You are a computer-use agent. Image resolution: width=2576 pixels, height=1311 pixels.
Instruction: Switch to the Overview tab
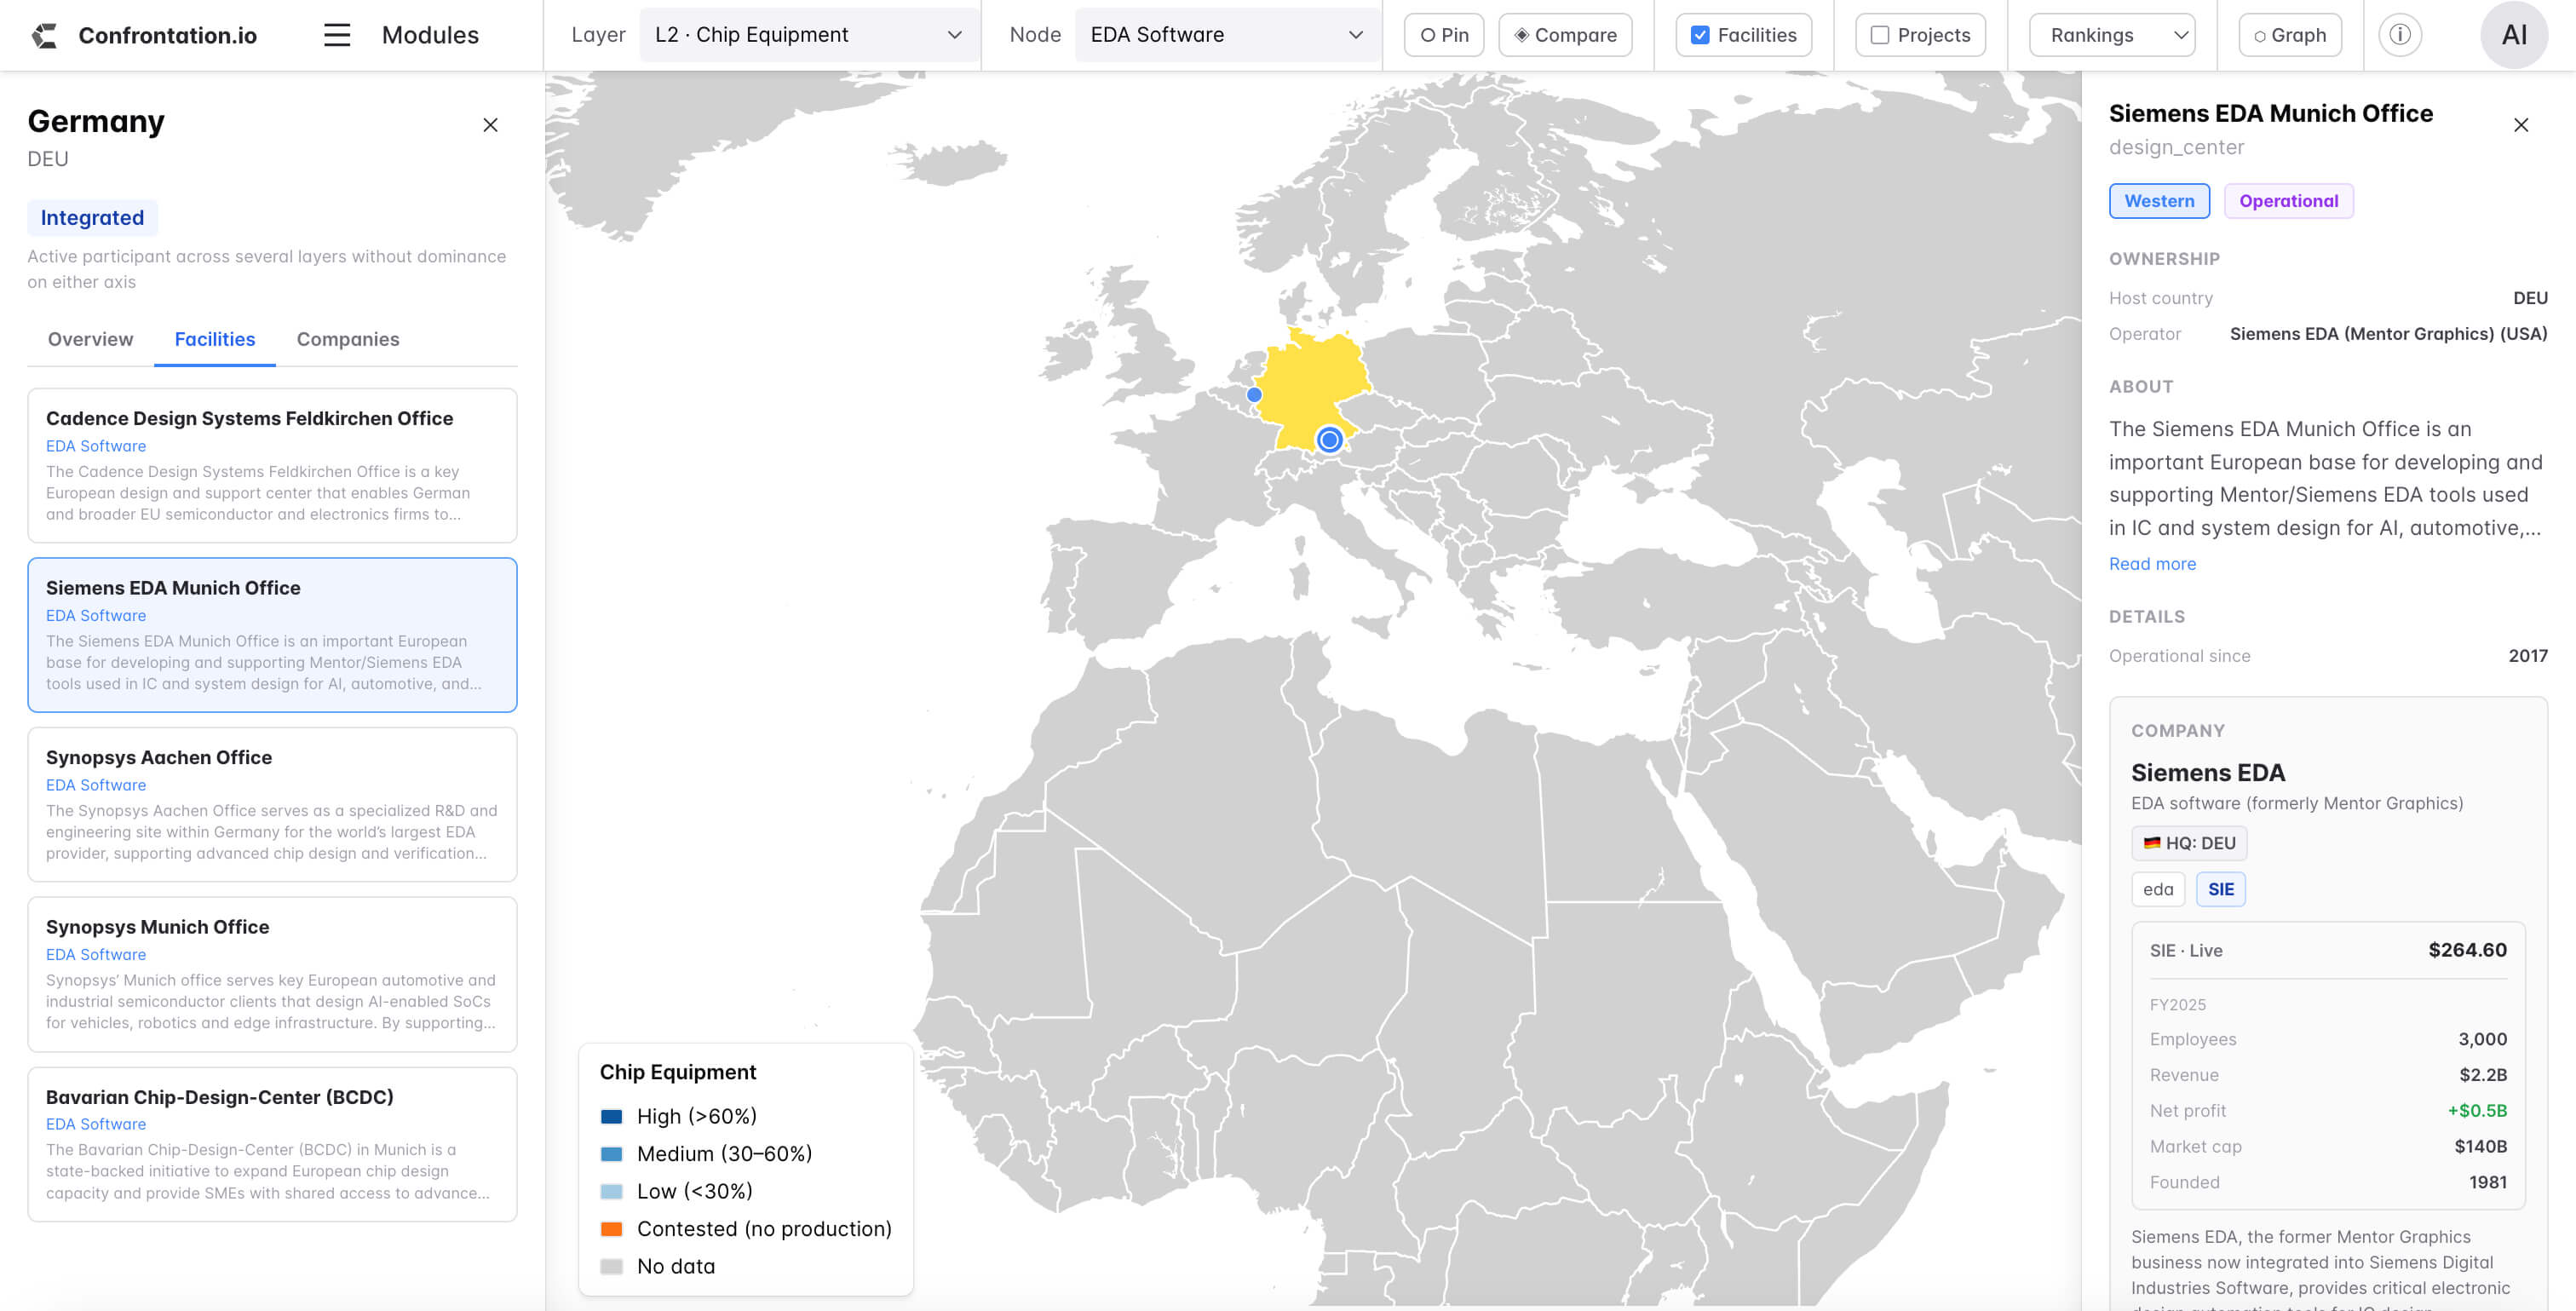pos(90,339)
